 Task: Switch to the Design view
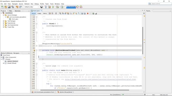[x=39, y=13]
